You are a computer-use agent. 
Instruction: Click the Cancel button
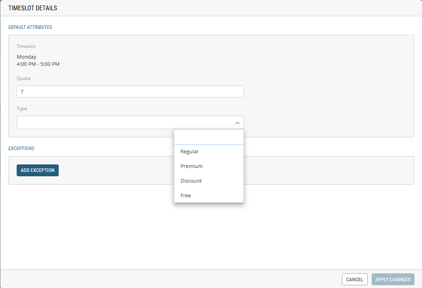click(x=354, y=279)
